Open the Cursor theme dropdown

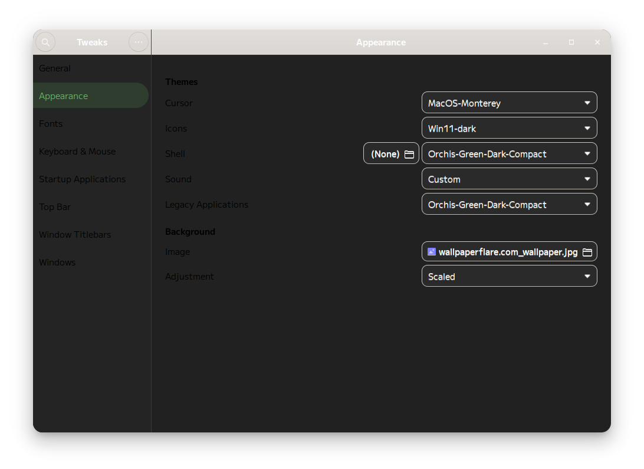point(509,102)
